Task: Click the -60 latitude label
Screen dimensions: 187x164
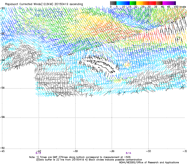Action: (2, 148)
